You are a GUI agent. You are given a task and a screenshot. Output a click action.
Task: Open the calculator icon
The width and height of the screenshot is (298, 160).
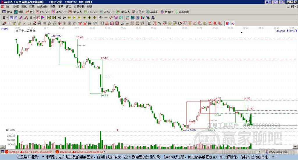point(133,18)
